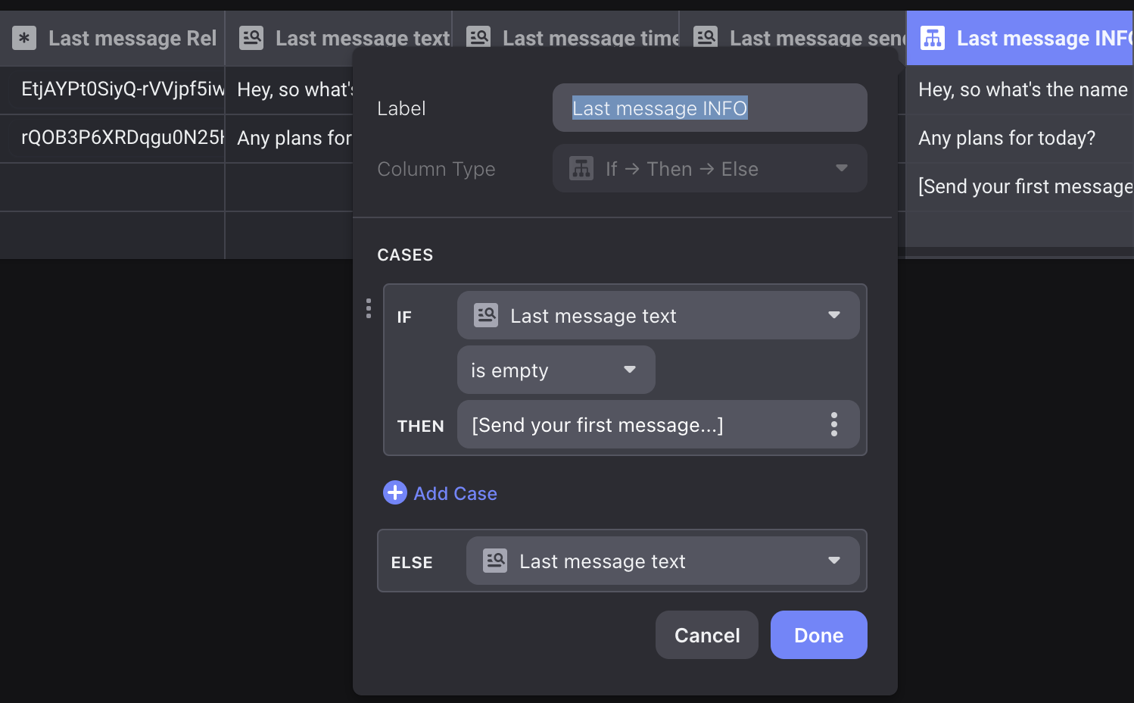Open the IF Last message text column dropdown
This screenshot has height=703, width=1134.
[x=659, y=315]
